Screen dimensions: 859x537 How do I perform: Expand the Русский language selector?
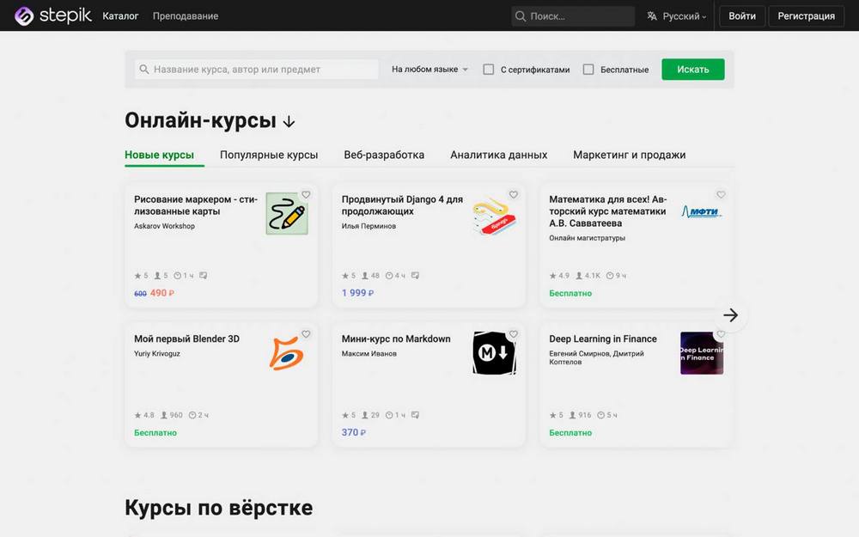coord(677,16)
